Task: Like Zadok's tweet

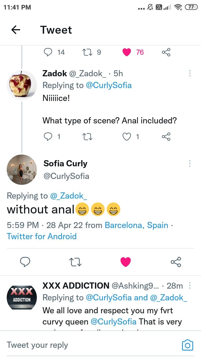Action: (127, 137)
